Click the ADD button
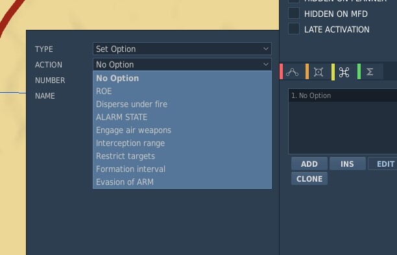The image size is (397, 255). point(309,164)
